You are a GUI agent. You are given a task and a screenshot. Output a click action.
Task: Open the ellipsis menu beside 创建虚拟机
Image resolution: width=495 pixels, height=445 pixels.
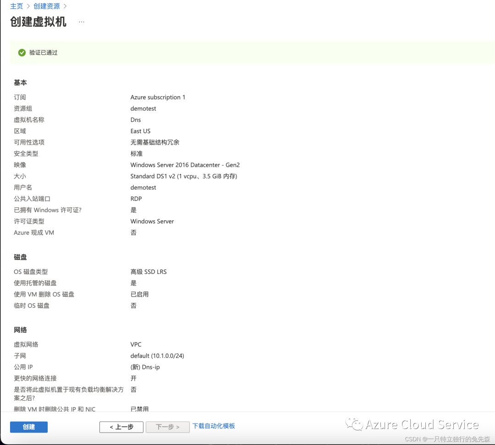(x=82, y=22)
